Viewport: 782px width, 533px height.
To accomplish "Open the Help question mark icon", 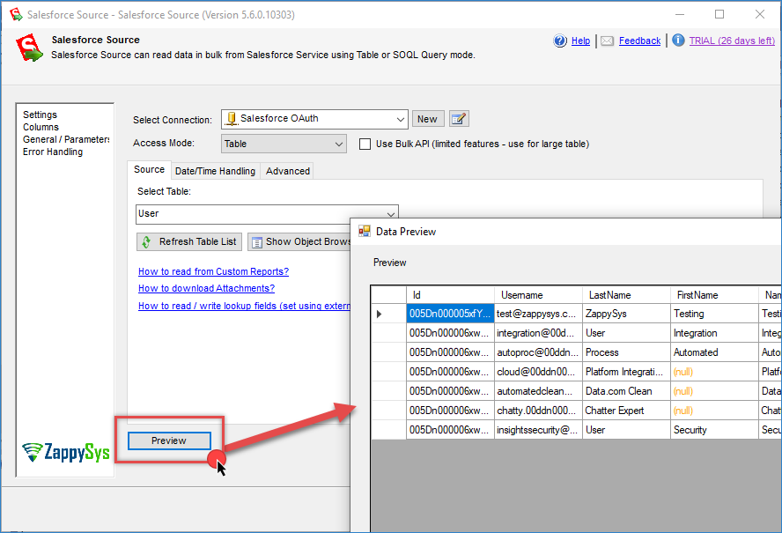I will (560, 41).
